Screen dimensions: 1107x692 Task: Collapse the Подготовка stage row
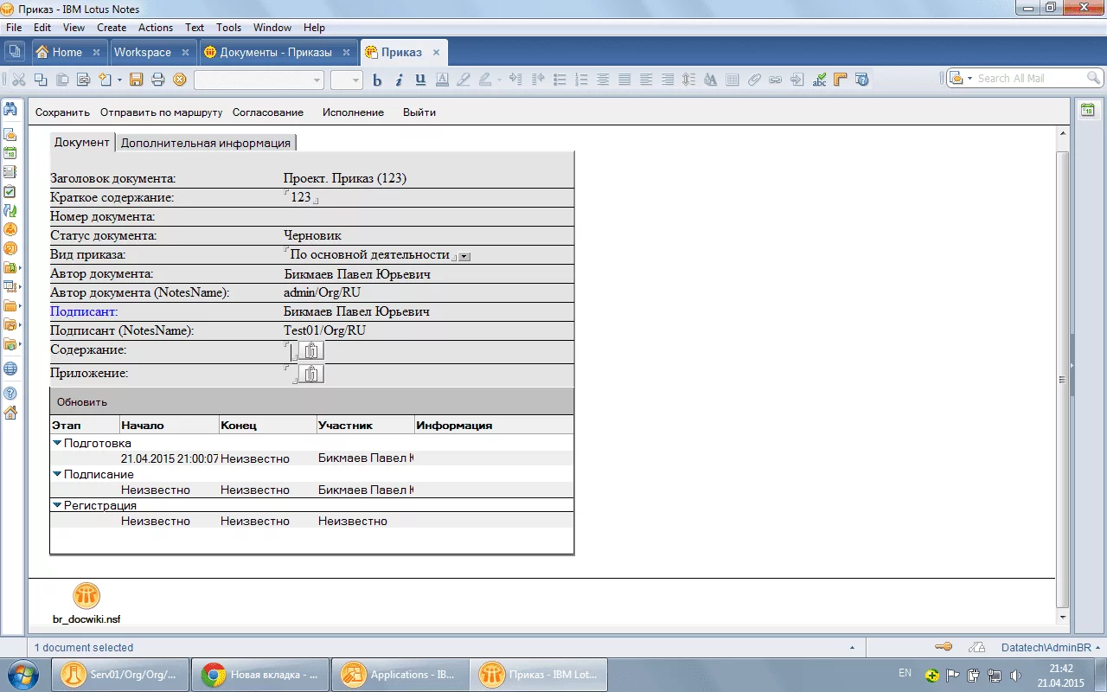(x=57, y=443)
